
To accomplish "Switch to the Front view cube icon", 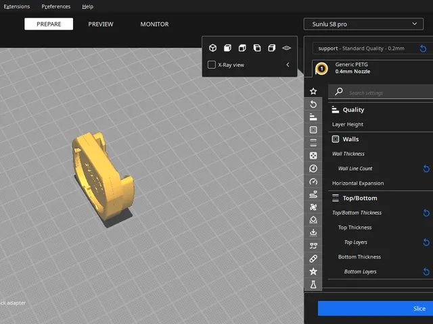I will click(227, 48).
